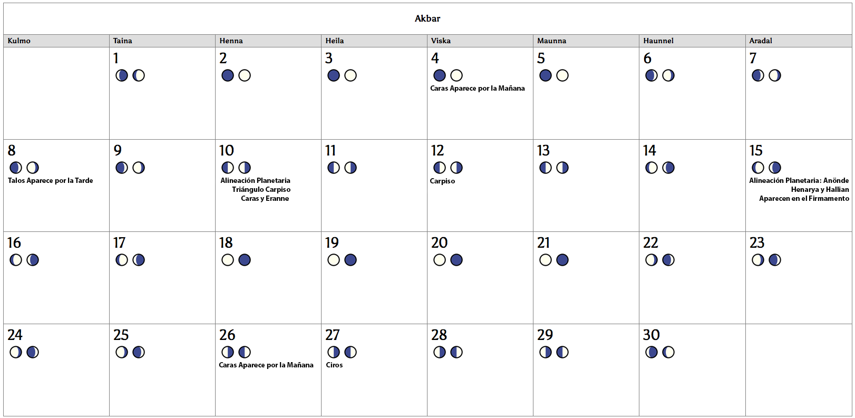Open the Talos Aparece por la Tarde event

(50, 181)
